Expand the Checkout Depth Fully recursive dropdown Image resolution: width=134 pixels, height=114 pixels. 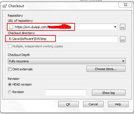coord(67,61)
